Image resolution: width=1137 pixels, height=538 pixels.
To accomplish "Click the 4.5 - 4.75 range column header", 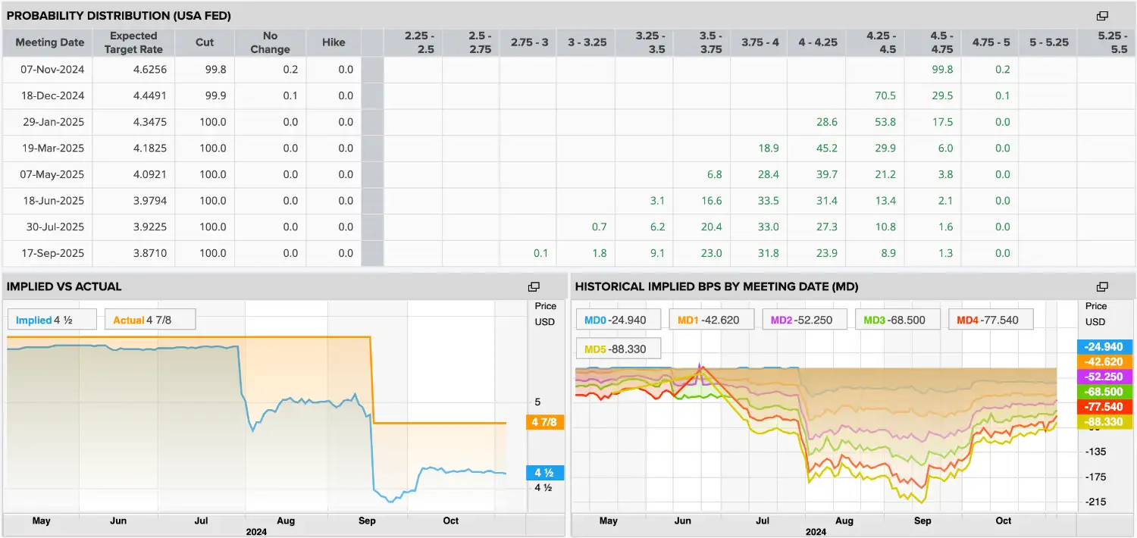I will tap(935, 42).
